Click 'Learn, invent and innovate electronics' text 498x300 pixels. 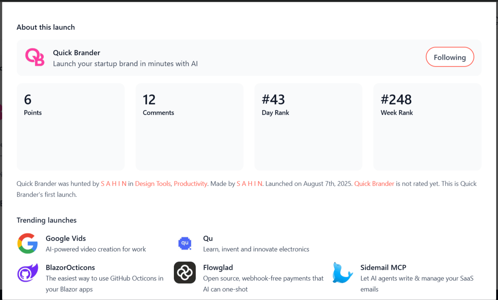click(256, 249)
